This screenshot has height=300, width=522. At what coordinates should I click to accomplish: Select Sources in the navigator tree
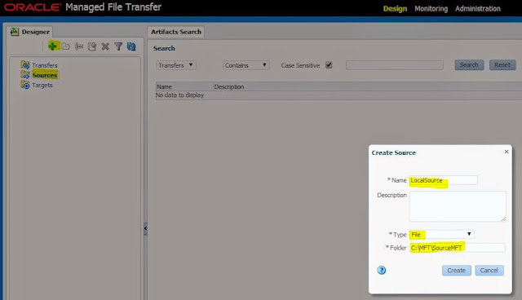point(45,75)
